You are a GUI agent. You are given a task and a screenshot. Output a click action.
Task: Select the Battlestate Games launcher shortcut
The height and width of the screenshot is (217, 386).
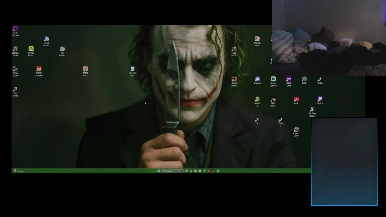pyautogui.click(x=15, y=51)
